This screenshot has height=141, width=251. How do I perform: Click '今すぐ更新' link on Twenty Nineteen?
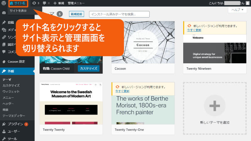pos(194,30)
